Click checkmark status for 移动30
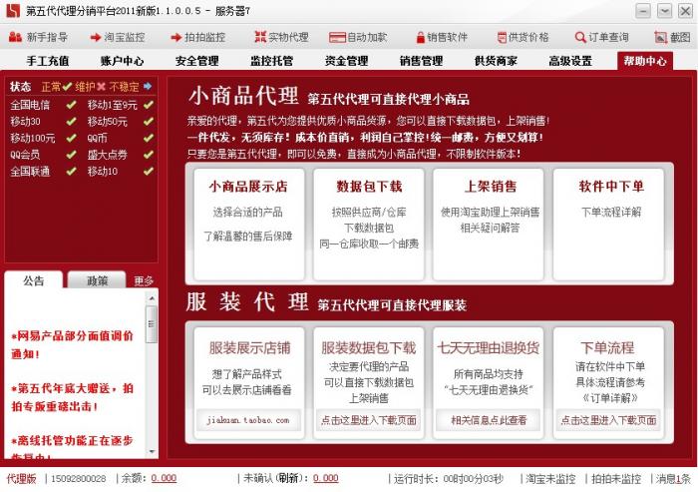Image resolution: width=698 pixels, height=492 pixels. coord(71,121)
